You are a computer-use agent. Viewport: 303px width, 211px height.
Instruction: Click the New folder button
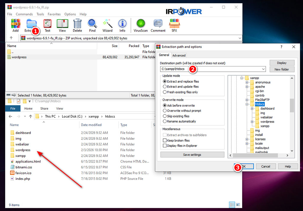click(x=282, y=69)
